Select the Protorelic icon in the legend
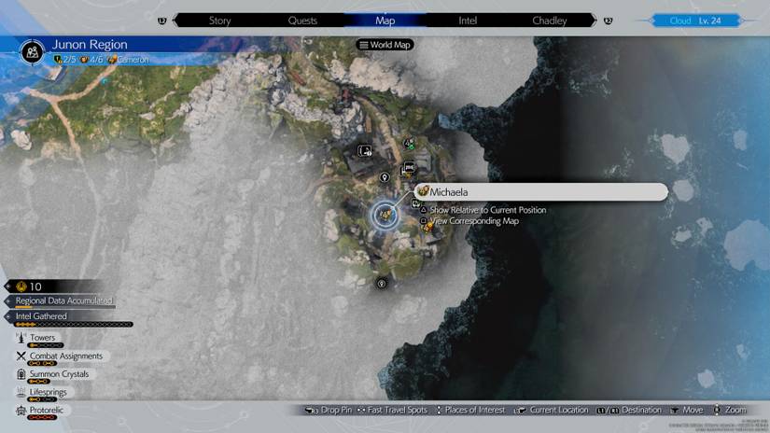 point(21,411)
